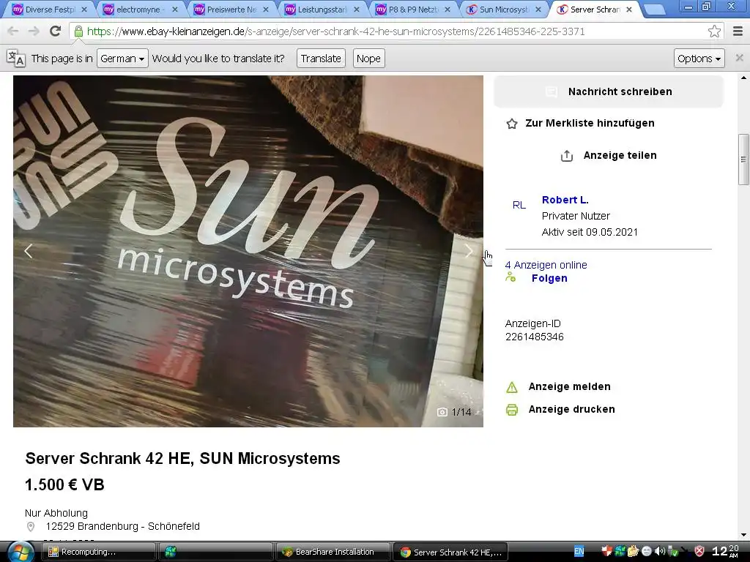Image resolution: width=750 pixels, height=562 pixels.
Task: Click the Translate button
Action: point(321,59)
